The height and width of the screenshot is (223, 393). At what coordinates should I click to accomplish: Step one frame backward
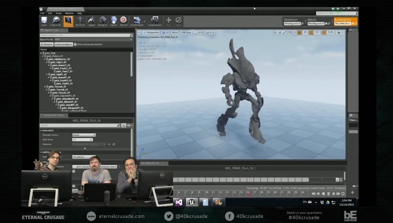pyautogui.click(x=318, y=193)
